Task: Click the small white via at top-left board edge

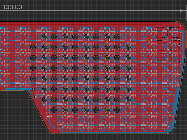Action: (1, 28)
